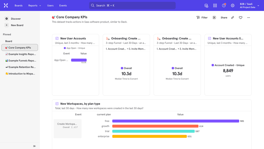Focus the Search input field
Screen dimensions: 264x149
(x=132, y=6)
